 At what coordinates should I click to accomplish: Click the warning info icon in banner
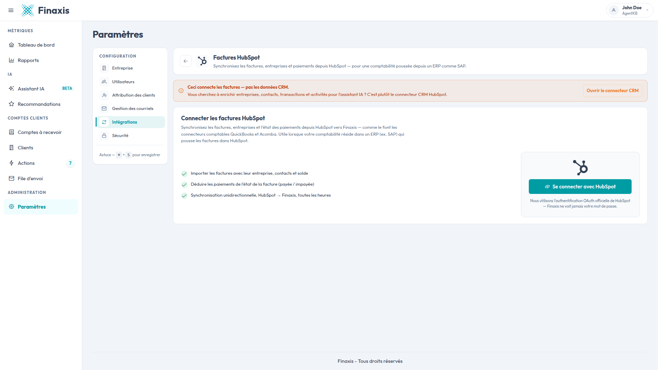tap(181, 91)
